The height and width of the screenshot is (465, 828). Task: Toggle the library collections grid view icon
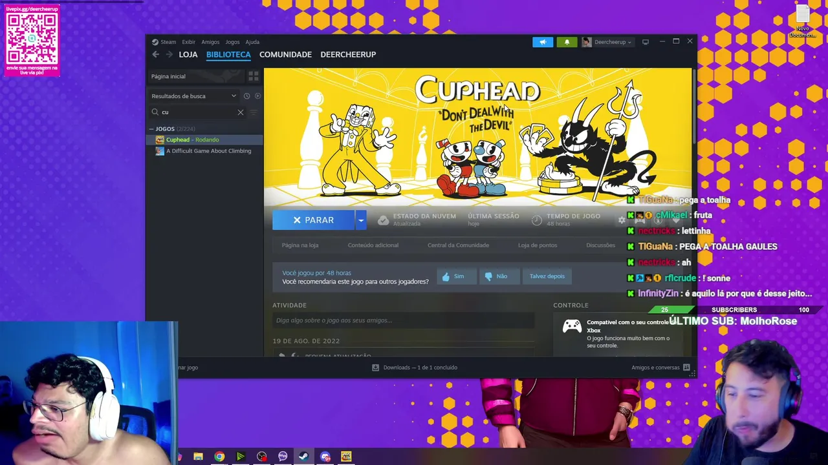coord(254,76)
